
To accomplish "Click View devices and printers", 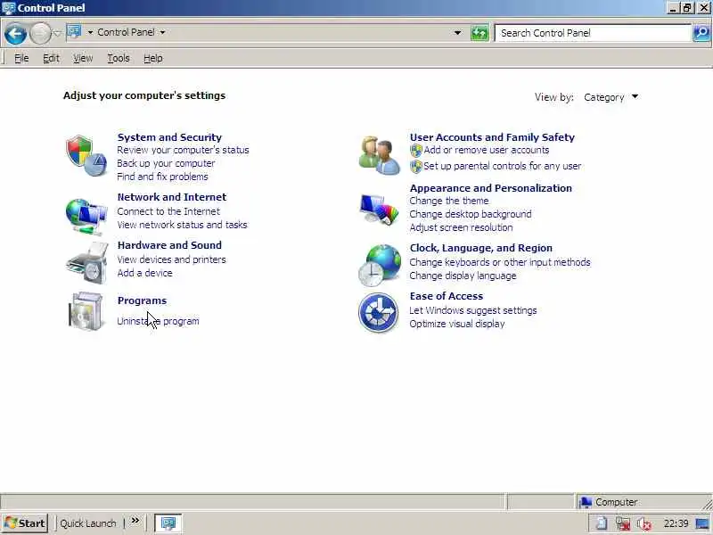I will coord(171,259).
